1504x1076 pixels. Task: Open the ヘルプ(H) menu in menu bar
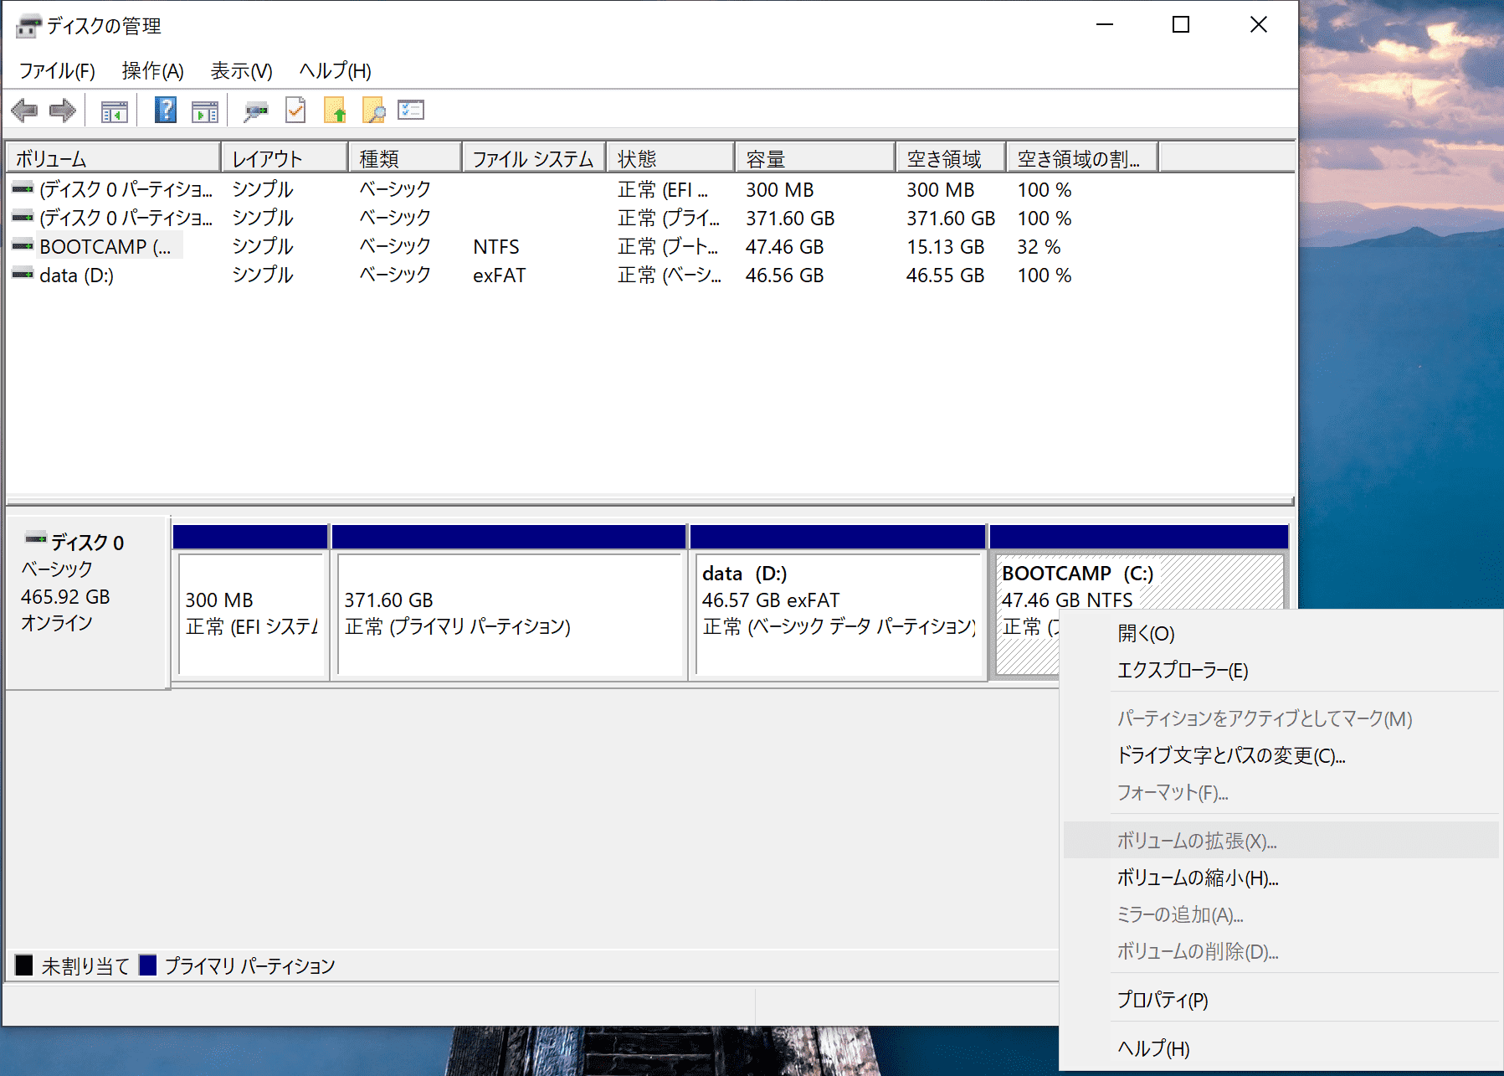click(336, 71)
